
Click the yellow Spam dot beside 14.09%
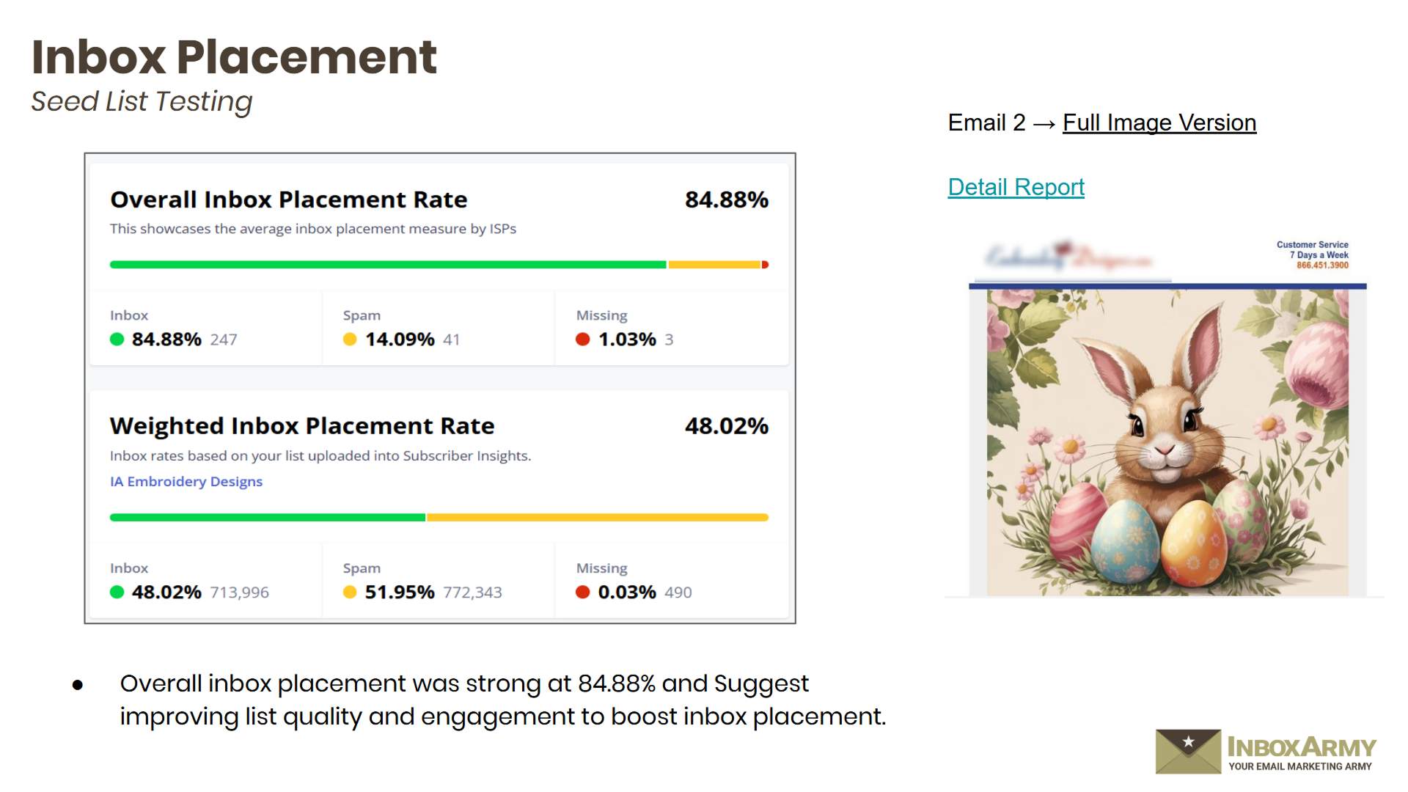tap(350, 339)
